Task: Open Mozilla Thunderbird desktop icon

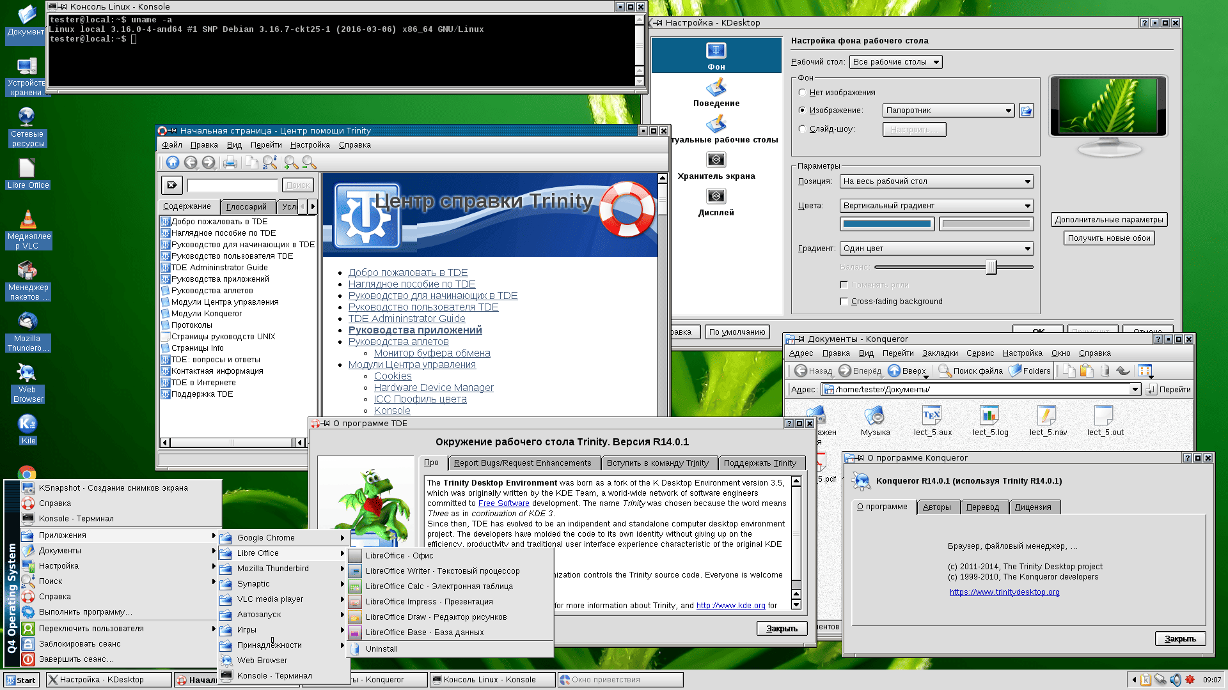Action: [x=28, y=332]
